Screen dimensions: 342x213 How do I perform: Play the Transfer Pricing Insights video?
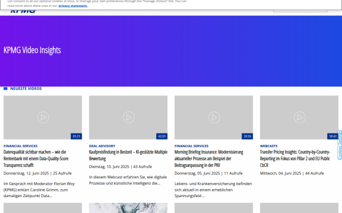[x=299, y=118]
